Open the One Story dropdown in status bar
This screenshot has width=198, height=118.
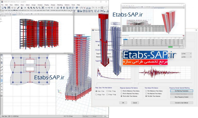(86, 116)
